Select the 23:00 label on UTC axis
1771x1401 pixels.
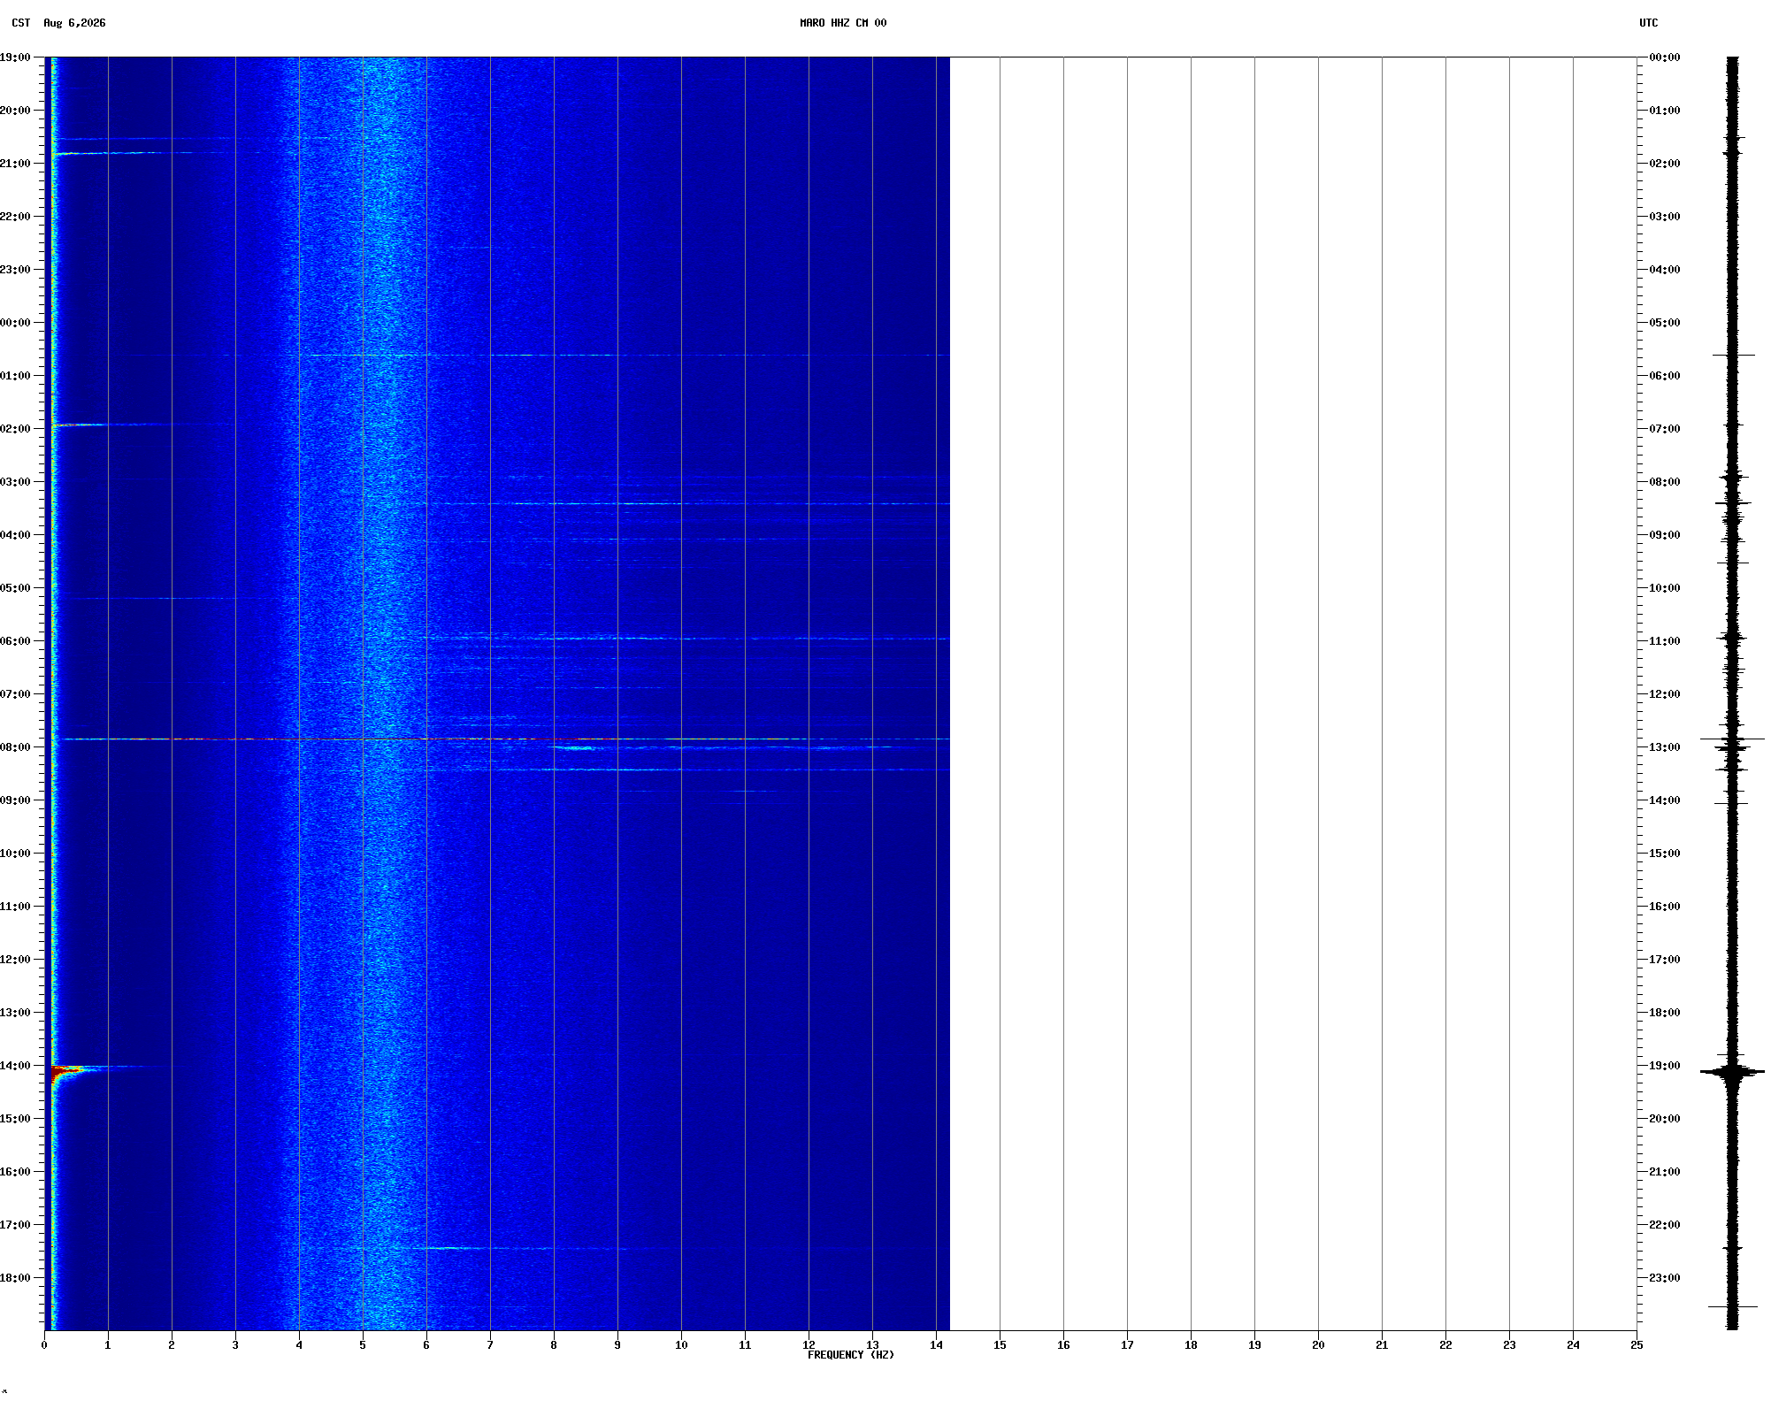click(1665, 1278)
